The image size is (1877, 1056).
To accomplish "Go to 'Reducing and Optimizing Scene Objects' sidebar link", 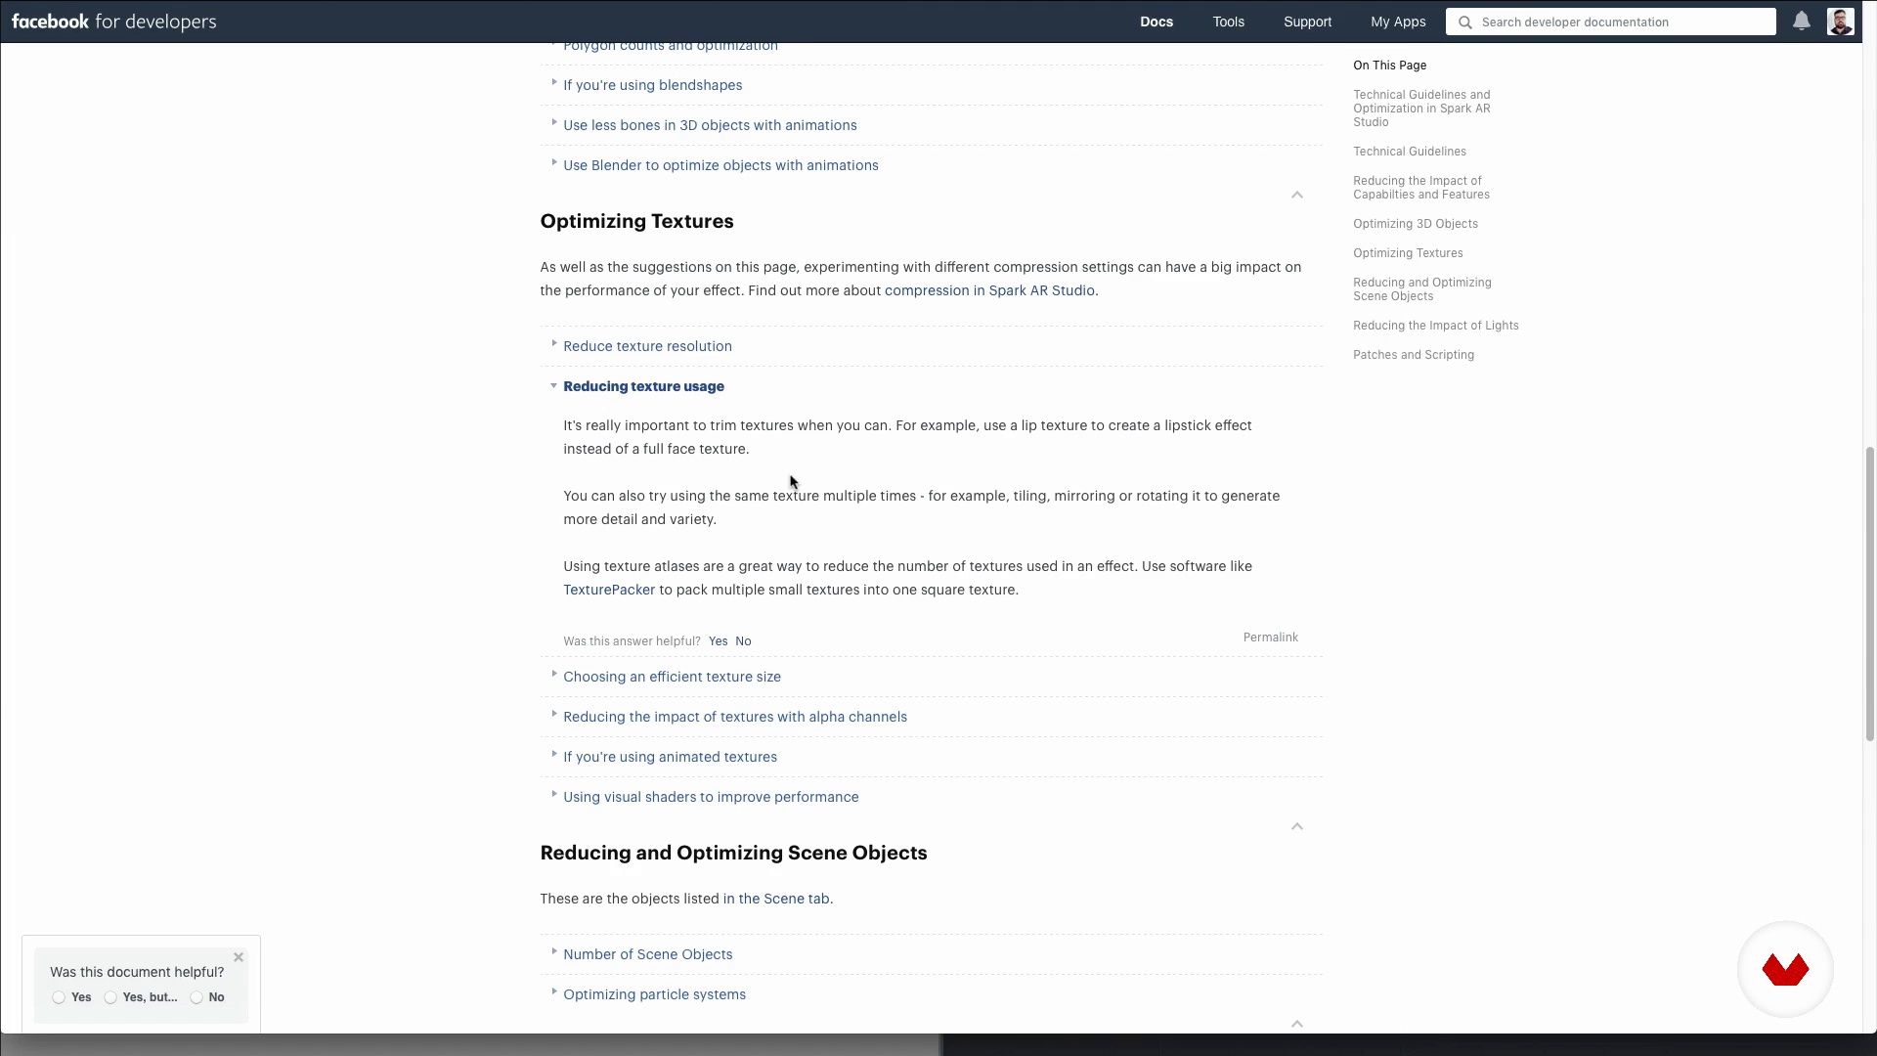I will 1422,289.
